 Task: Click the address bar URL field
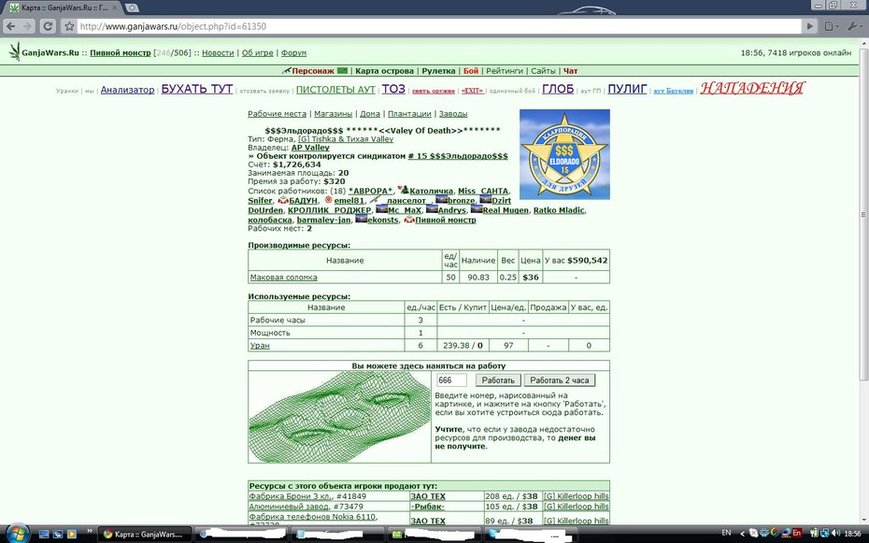[x=439, y=26]
